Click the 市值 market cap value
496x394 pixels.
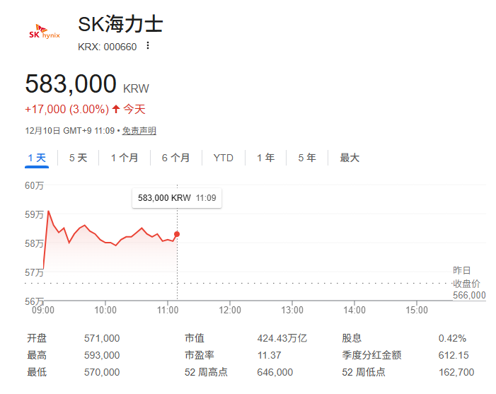click(x=282, y=338)
